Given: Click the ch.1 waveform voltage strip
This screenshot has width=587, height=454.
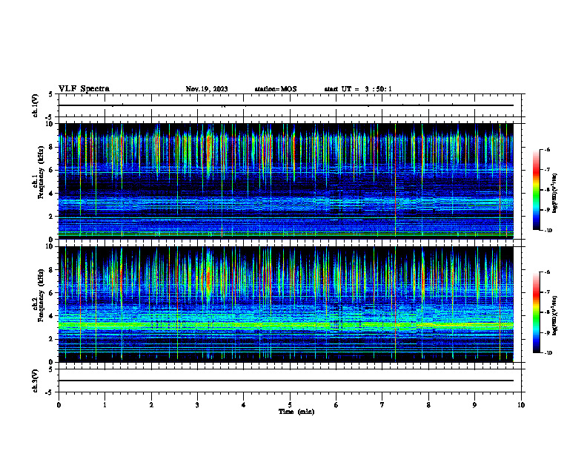Looking at the screenshot, I should [290, 105].
